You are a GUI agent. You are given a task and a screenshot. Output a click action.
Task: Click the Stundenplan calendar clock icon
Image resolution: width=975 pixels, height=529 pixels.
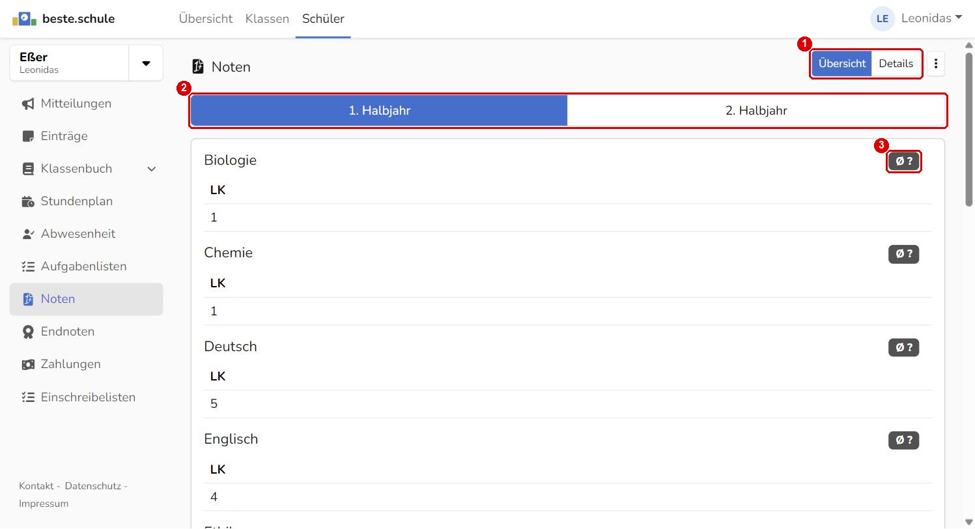[28, 202]
